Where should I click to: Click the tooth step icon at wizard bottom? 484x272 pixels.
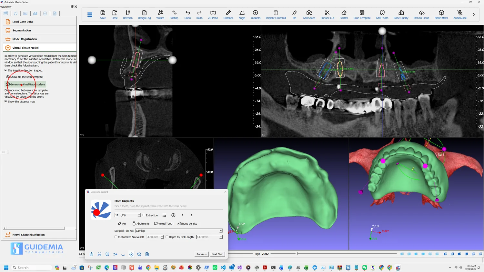tap(107, 254)
